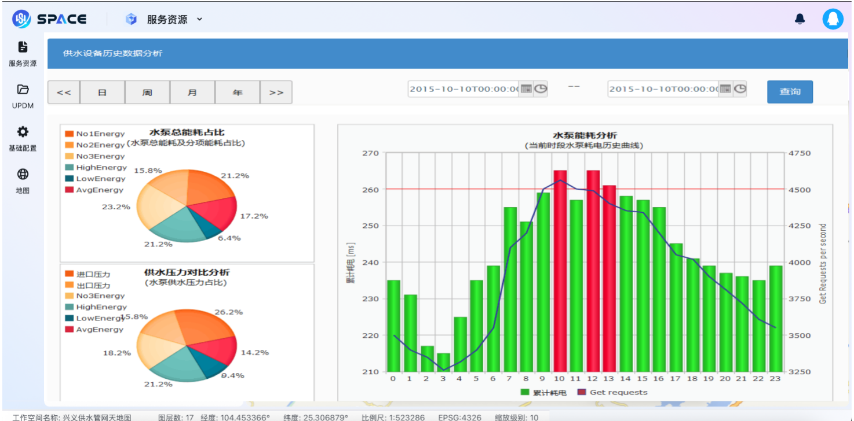Open the 地图 globe icon
The image size is (854, 421).
tap(23, 180)
